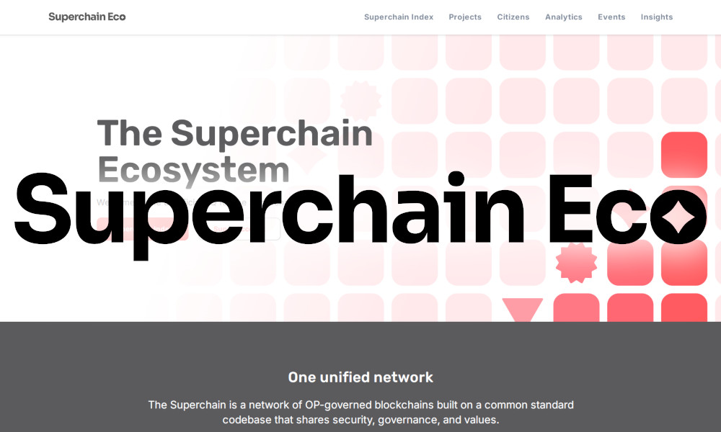Open the Superchain Index nav item
The image size is (721, 432).
point(399,17)
